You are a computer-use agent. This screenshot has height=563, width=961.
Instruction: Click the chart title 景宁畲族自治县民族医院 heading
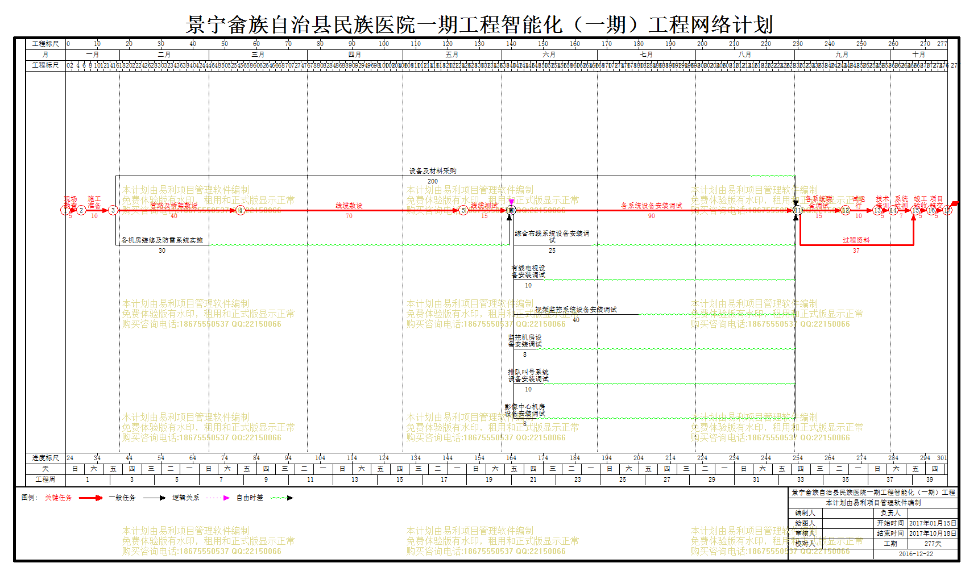[479, 24]
